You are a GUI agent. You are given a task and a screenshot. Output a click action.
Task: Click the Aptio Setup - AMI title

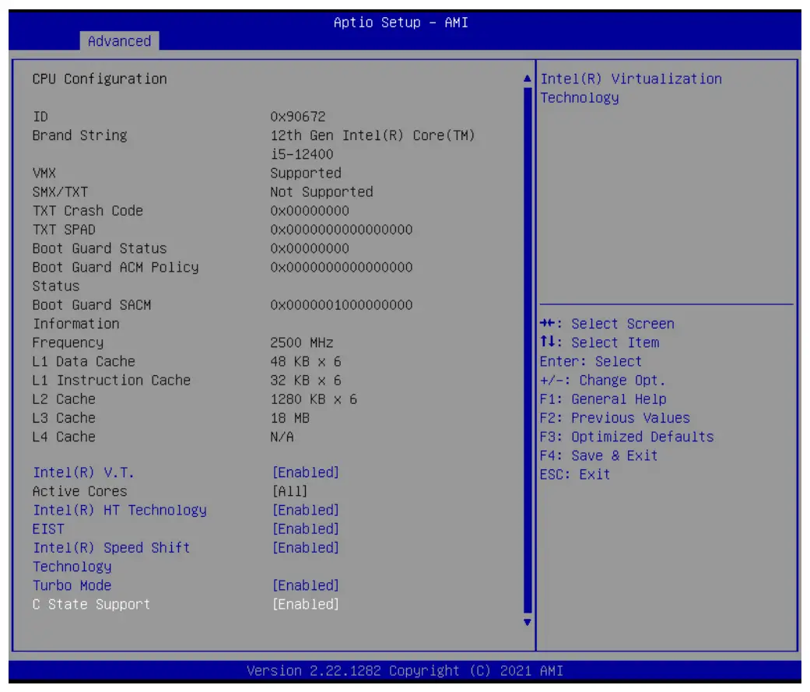click(x=401, y=23)
